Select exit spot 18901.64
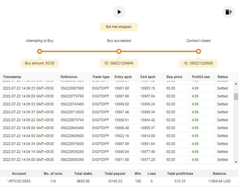This screenshot has width=240, height=190. click(x=147, y=143)
